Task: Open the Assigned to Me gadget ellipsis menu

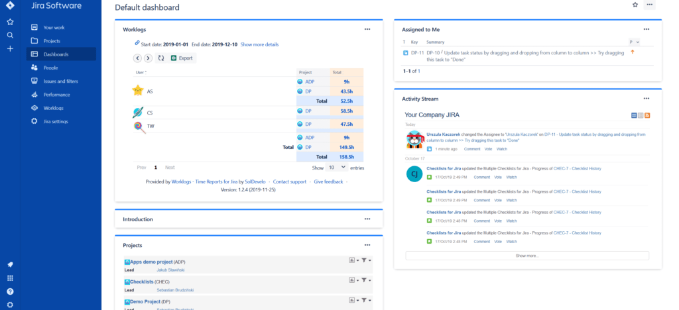Action: [x=646, y=29]
